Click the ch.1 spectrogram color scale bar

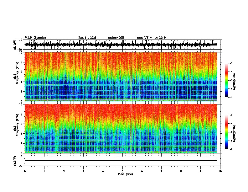(226, 80)
